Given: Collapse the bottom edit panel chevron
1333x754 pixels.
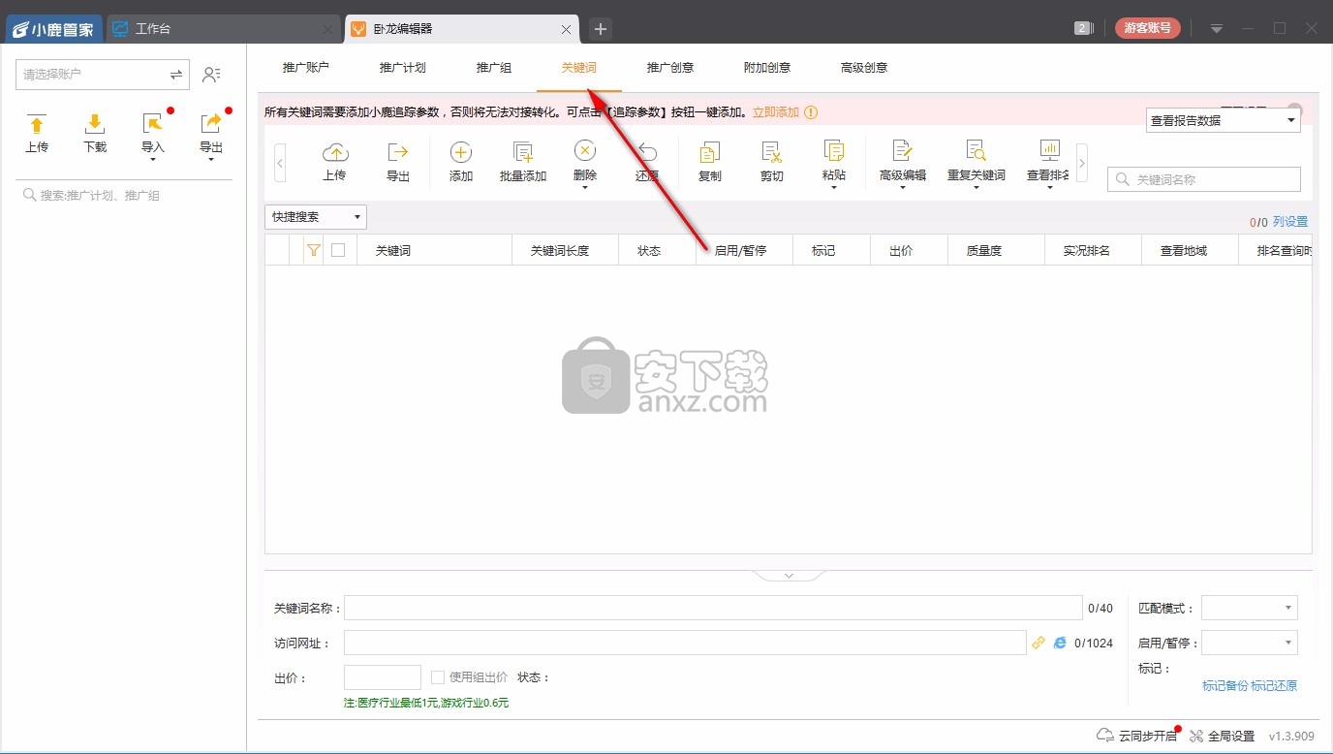Looking at the screenshot, I should [x=789, y=576].
